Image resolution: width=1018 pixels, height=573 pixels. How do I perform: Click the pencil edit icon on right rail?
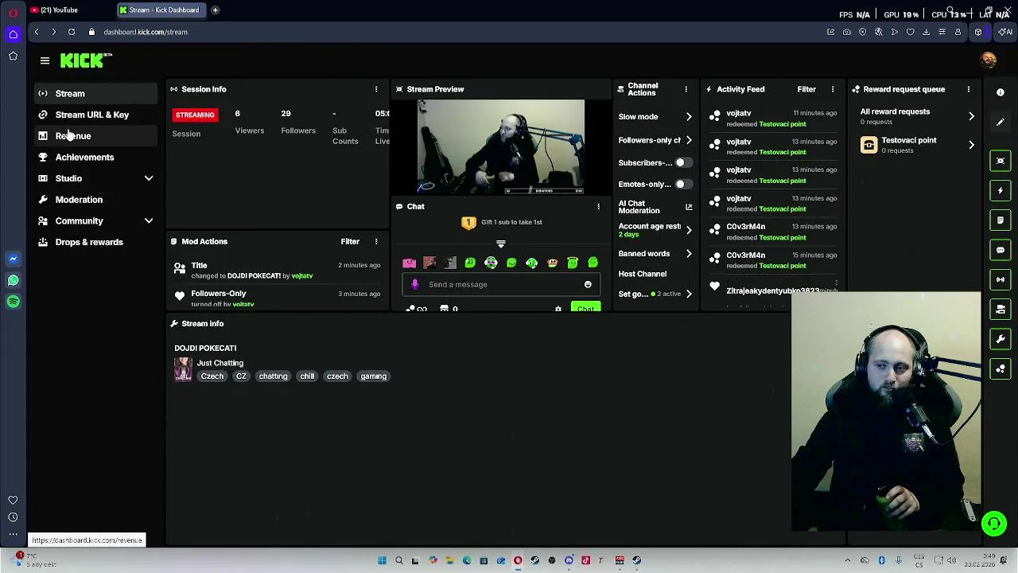pyautogui.click(x=1001, y=123)
